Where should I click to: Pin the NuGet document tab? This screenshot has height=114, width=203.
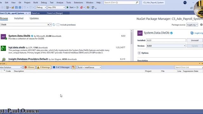click(x=26, y=13)
